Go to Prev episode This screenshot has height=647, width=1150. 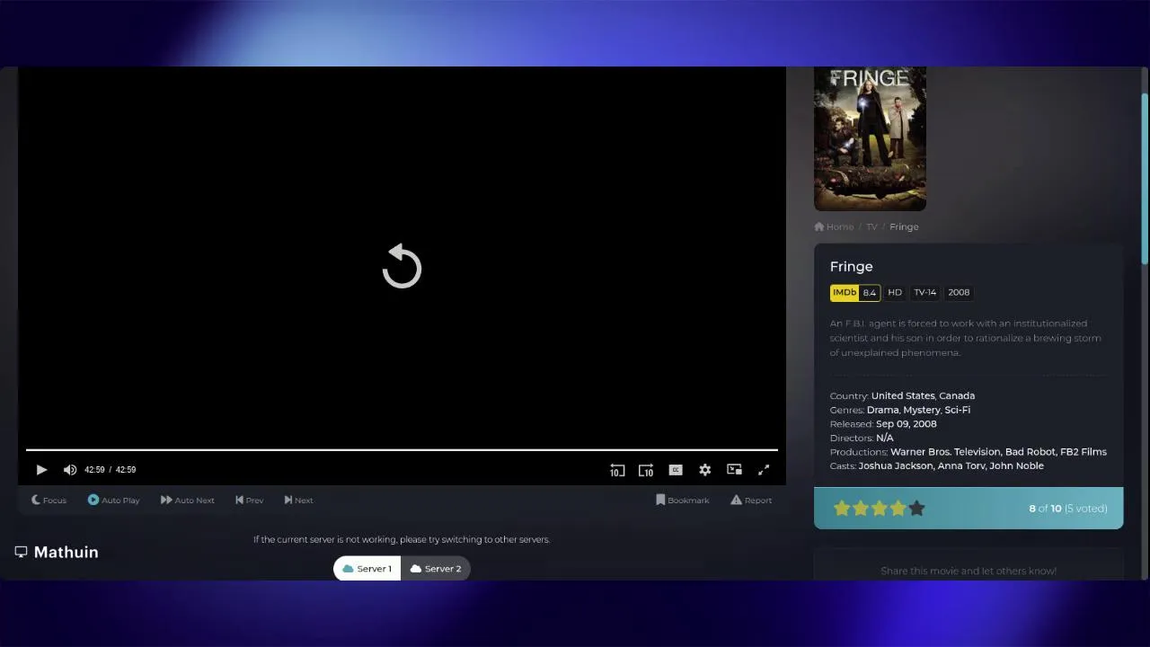point(250,501)
